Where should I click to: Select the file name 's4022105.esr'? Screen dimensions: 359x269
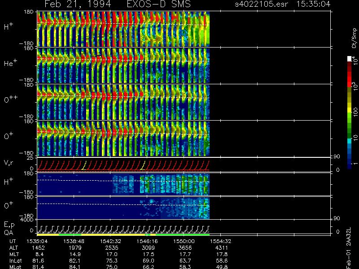[261, 4]
